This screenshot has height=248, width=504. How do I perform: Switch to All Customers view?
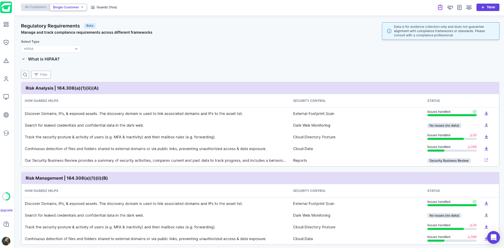(x=36, y=7)
